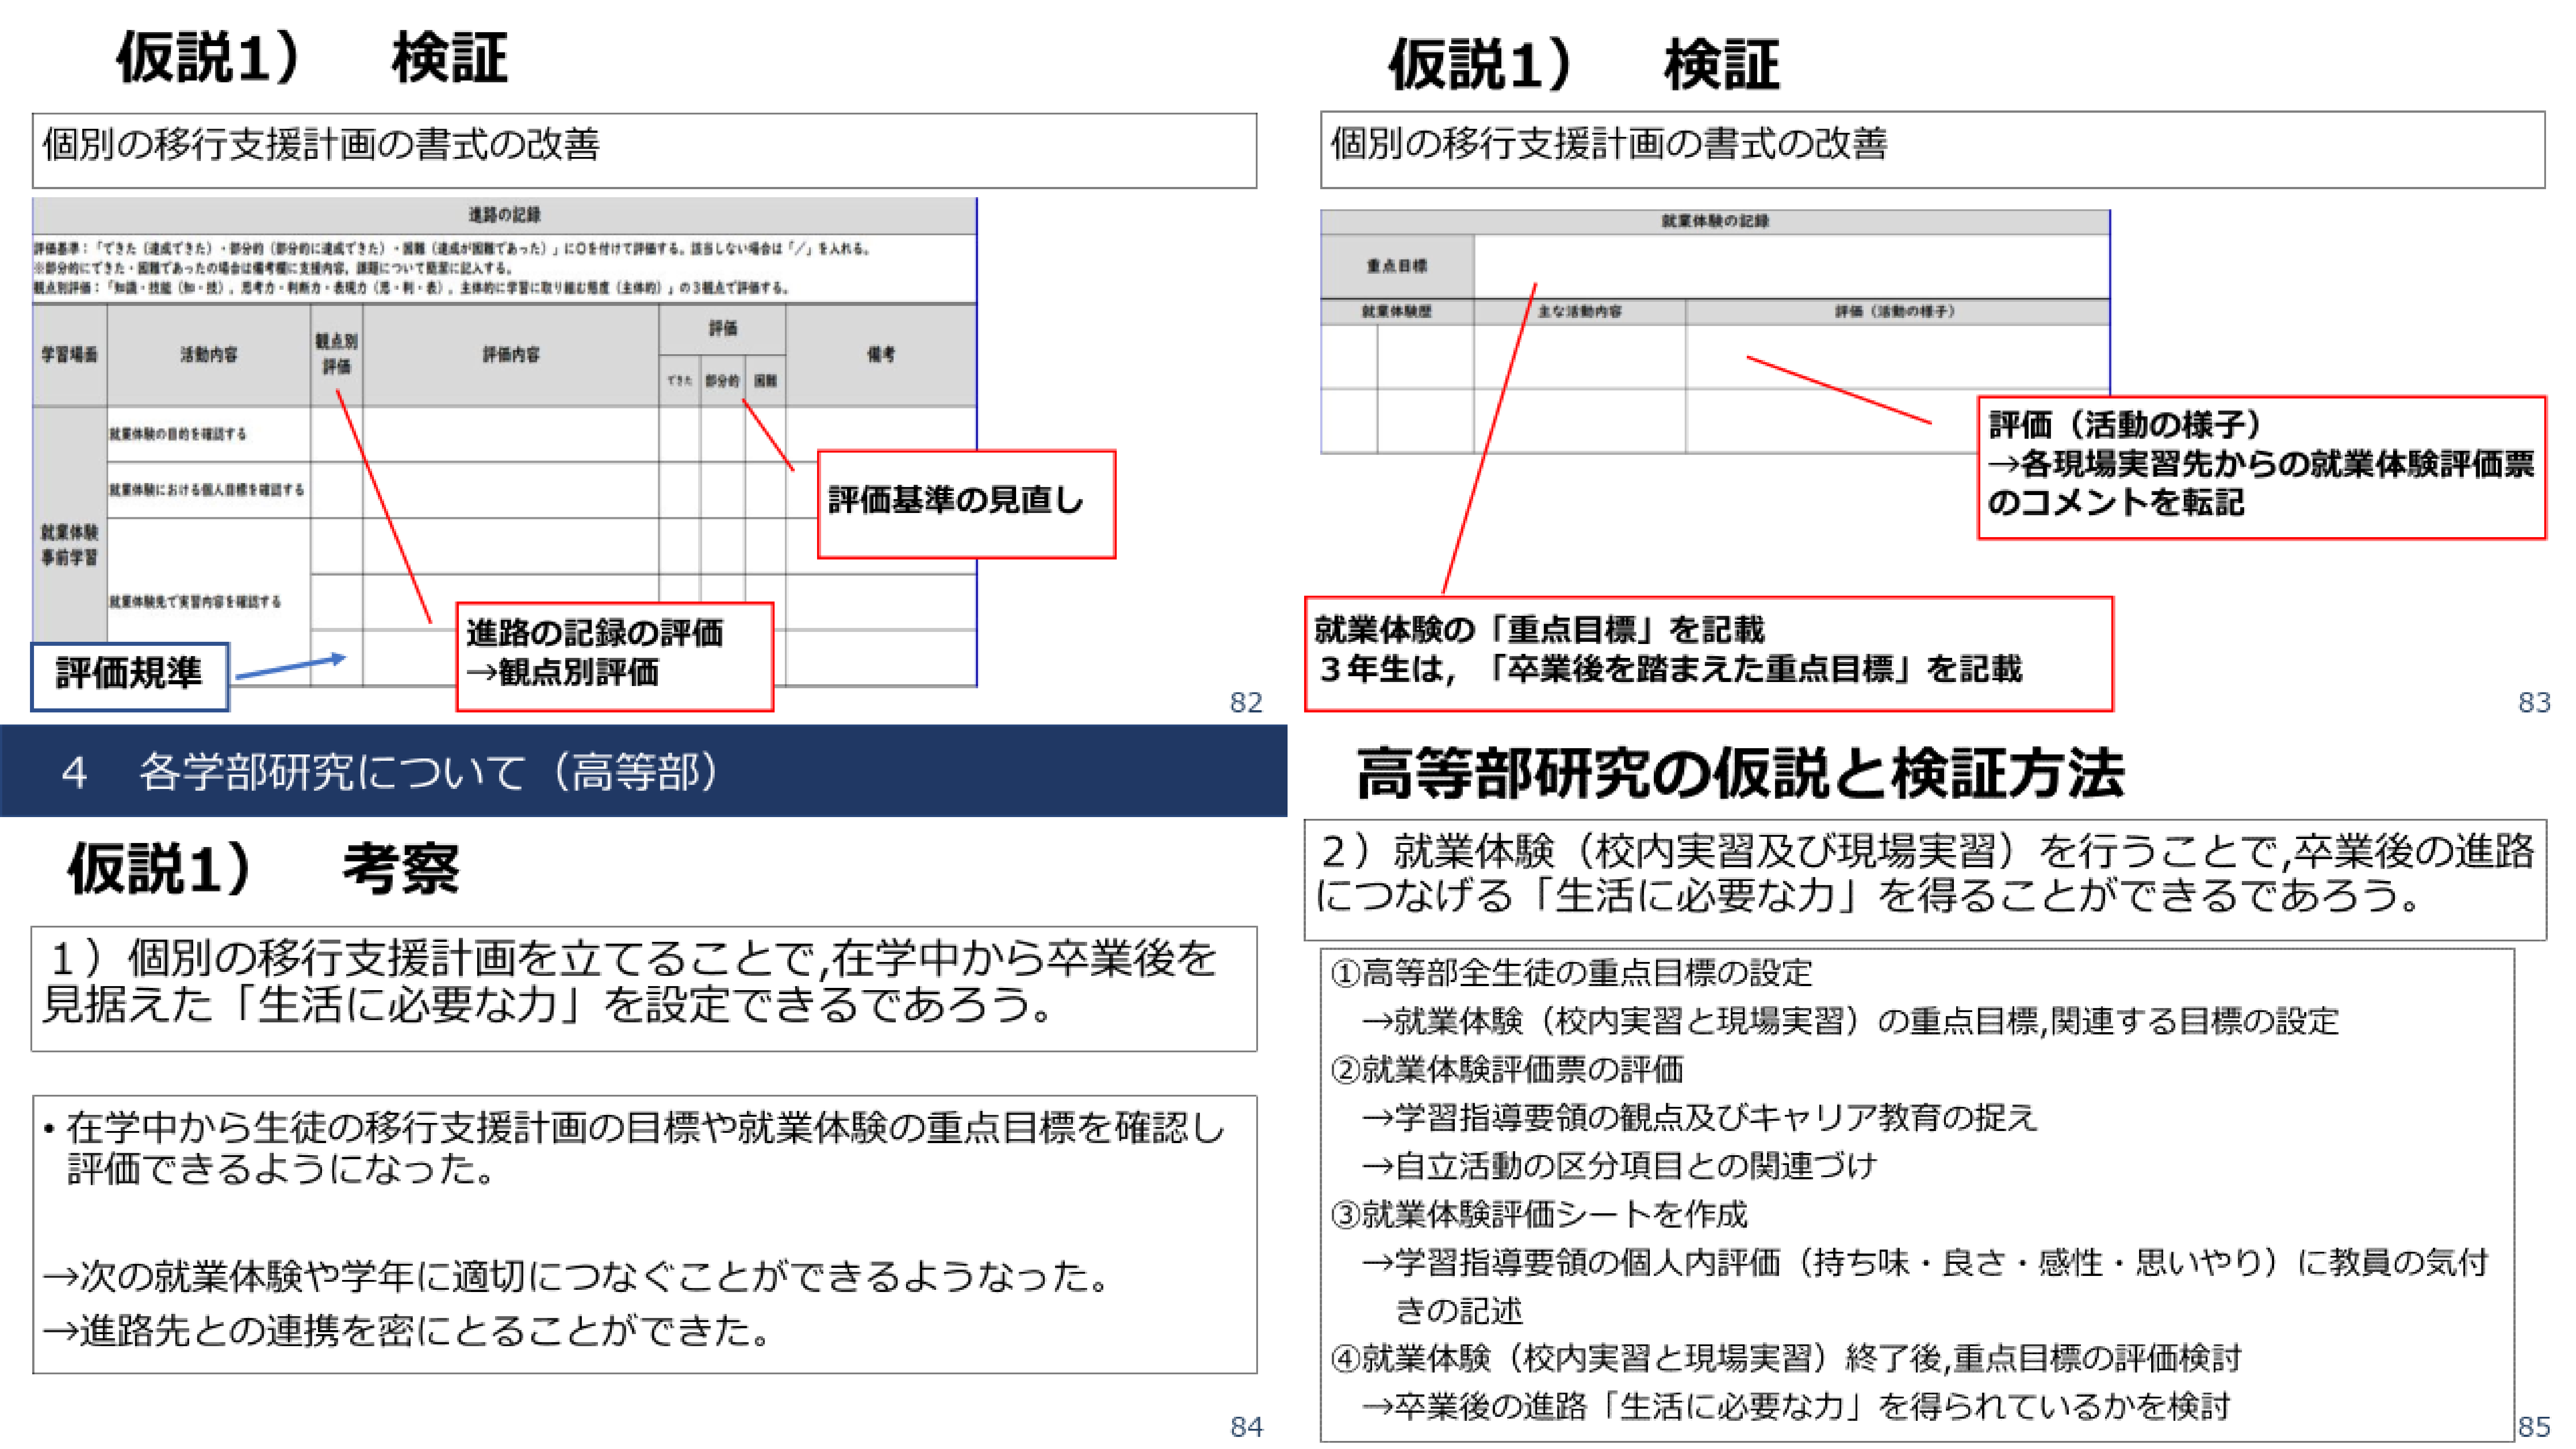Click the 就業体験事前学習 row label

tap(69, 545)
